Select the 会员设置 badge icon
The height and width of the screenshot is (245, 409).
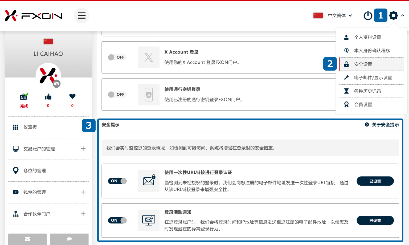pyautogui.click(x=346, y=104)
